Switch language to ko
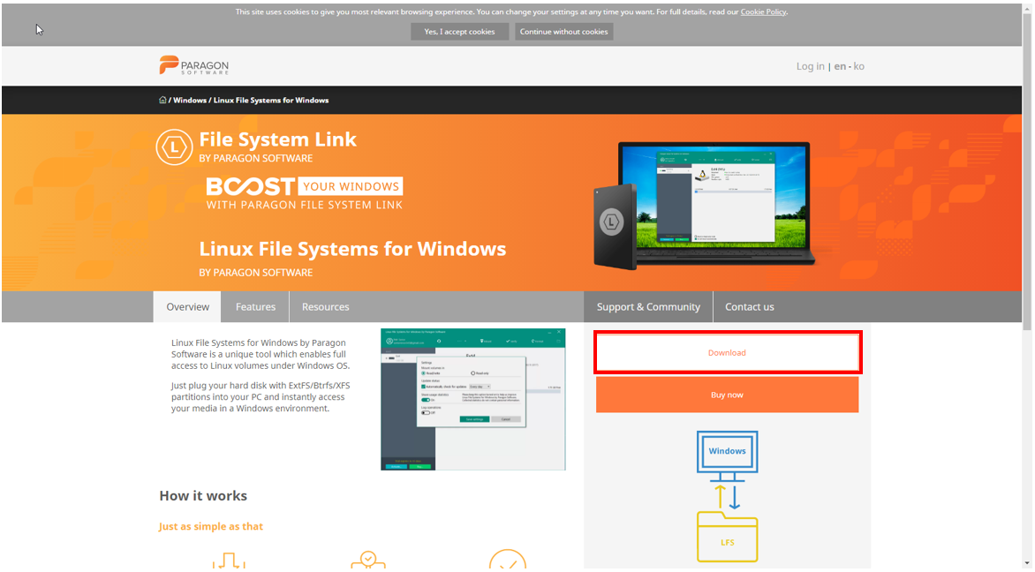Image resolution: width=1035 pixels, height=572 pixels. pyautogui.click(x=858, y=66)
